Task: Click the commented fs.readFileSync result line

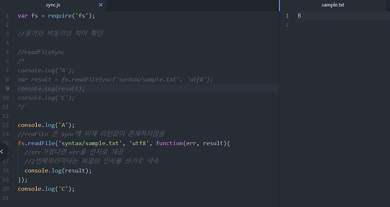Action: click(115, 80)
